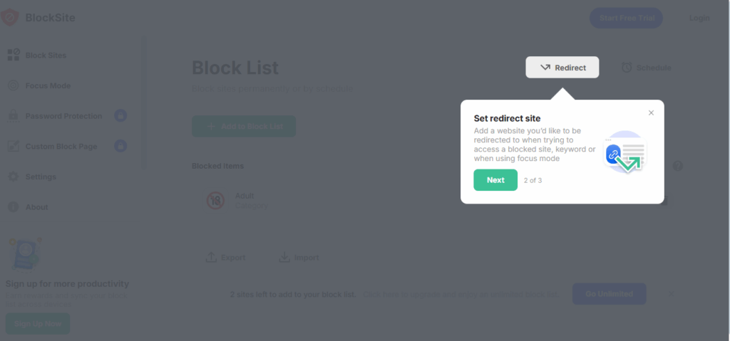Click the help question mark icon

coord(678,166)
